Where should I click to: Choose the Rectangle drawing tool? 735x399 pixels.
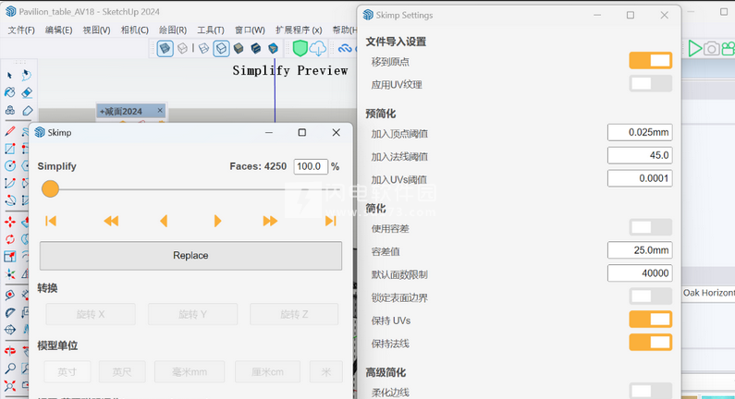pos(10,149)
